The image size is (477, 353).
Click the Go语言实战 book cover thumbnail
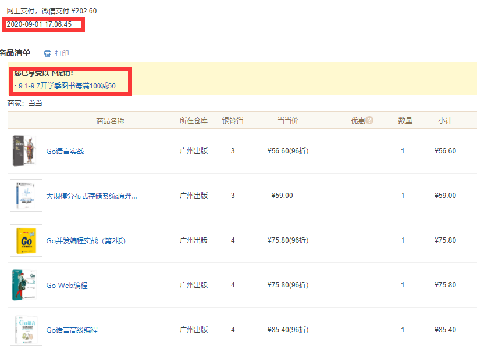tap(26, 151)
